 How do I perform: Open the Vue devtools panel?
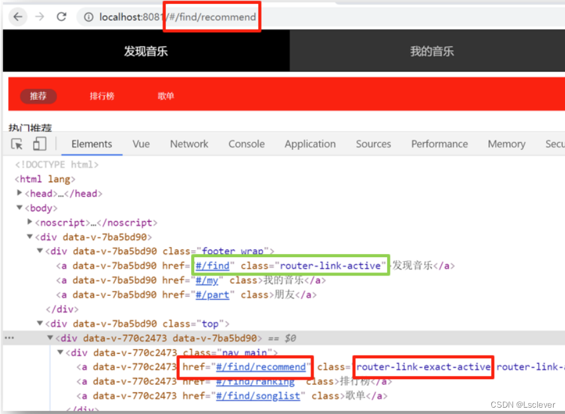[141, 144]
